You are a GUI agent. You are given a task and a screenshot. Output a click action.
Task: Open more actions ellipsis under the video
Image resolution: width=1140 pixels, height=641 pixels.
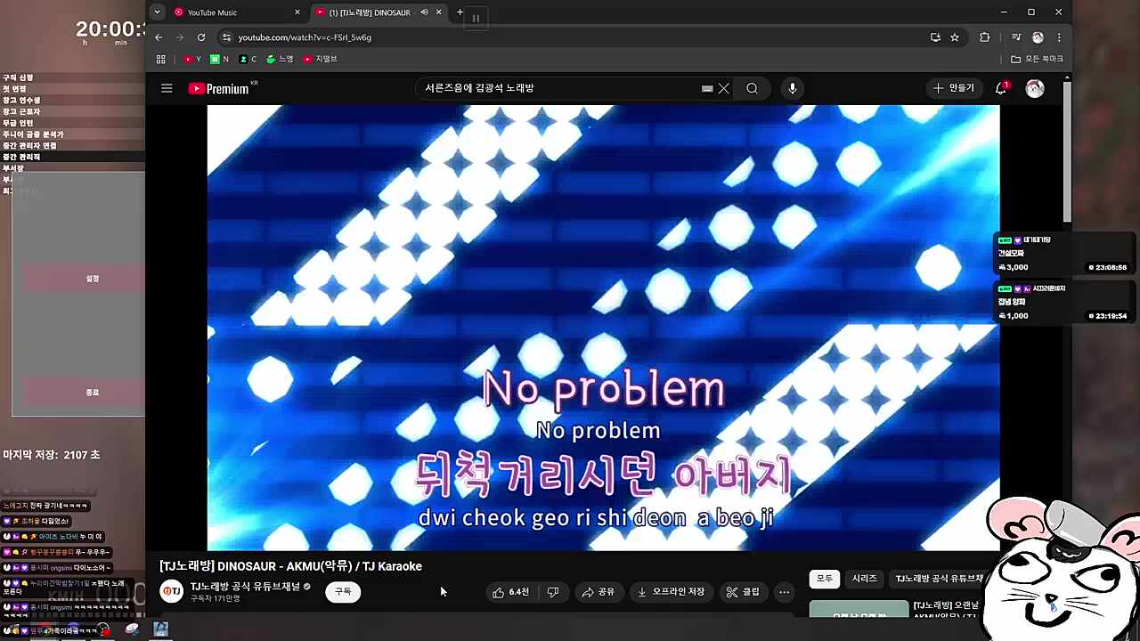(x=784, y=592)
